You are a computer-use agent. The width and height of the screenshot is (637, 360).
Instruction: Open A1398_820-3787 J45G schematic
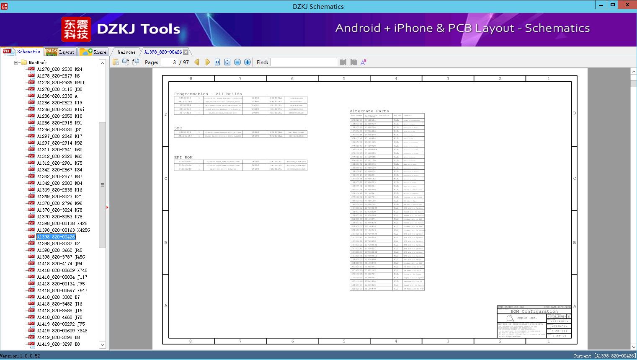pos(61,257)
